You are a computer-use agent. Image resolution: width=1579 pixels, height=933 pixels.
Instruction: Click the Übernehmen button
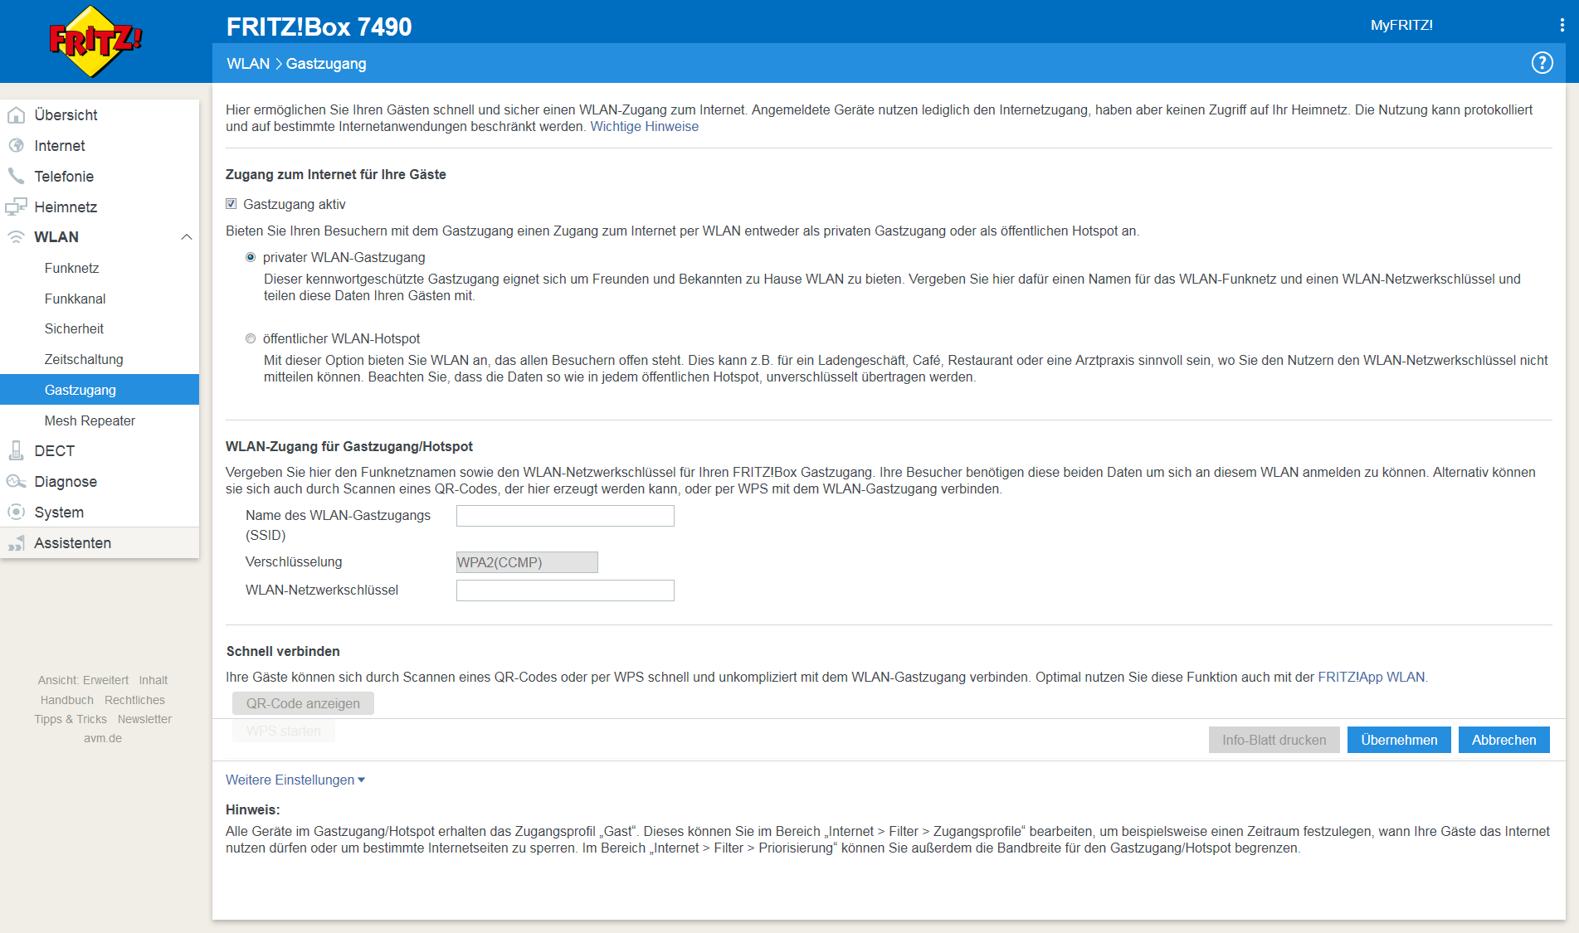click(x=1399, y=740)
